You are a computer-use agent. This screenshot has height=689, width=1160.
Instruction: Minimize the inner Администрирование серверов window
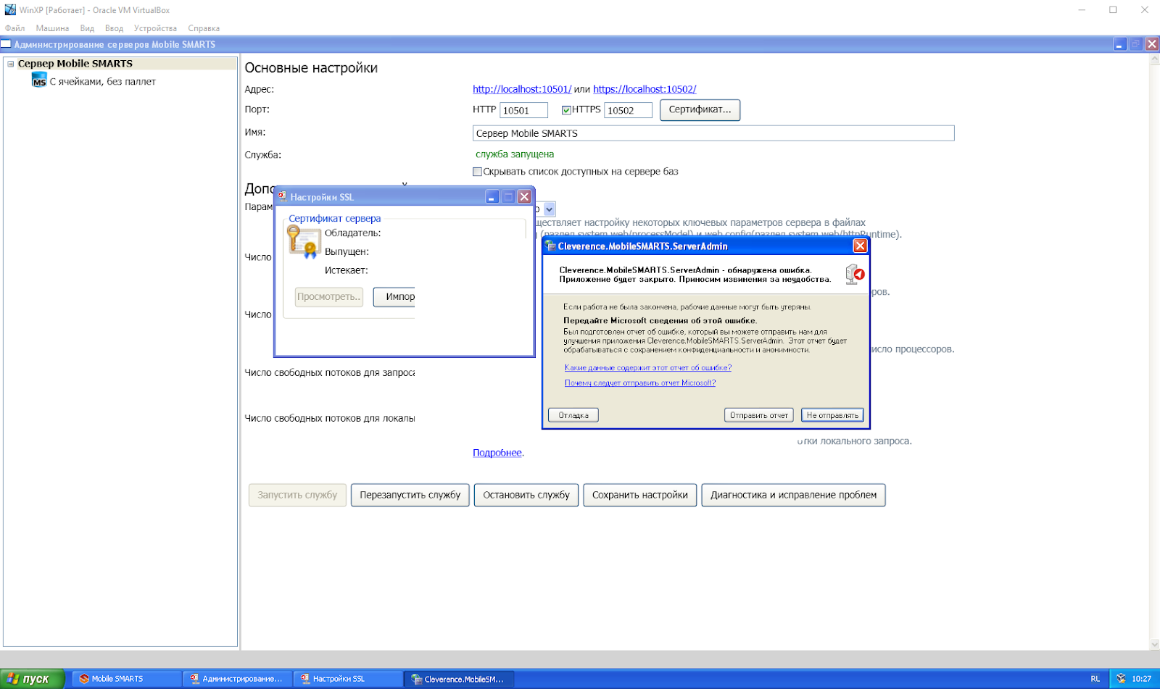point(1119,44)
